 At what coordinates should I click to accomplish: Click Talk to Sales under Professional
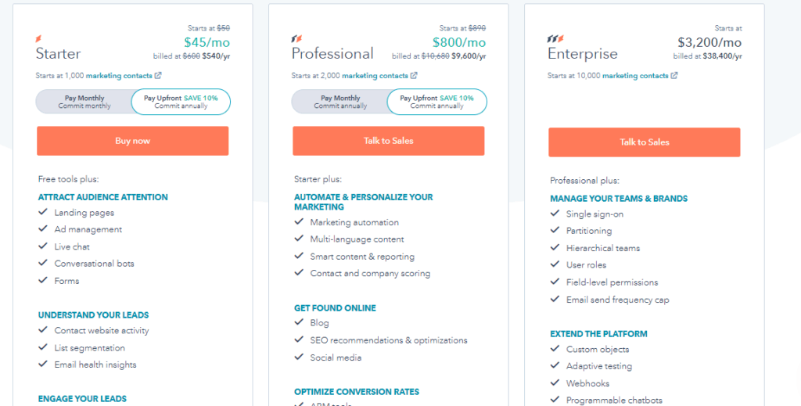click(x=389, y=141)
